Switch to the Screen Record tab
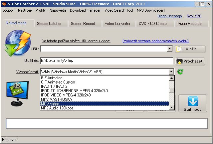Viewport: 213px width, 144px height. pos(85,24)
